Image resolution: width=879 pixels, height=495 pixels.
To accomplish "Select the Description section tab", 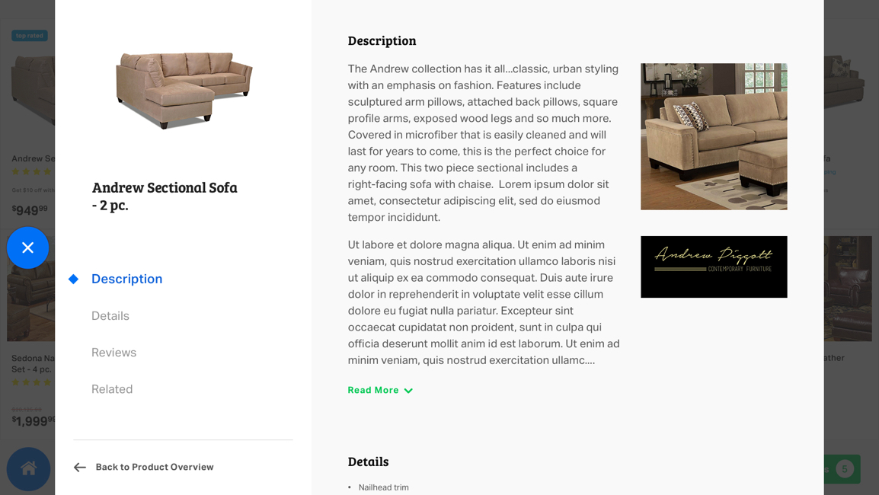I will click(126, 279).
